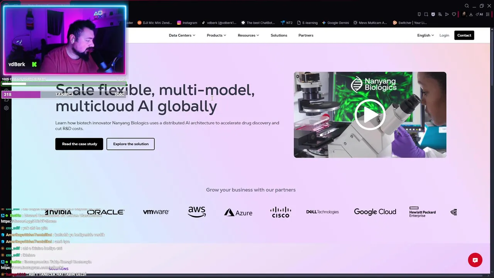Click the Oracle partner logo

click(x=105, y=212)
